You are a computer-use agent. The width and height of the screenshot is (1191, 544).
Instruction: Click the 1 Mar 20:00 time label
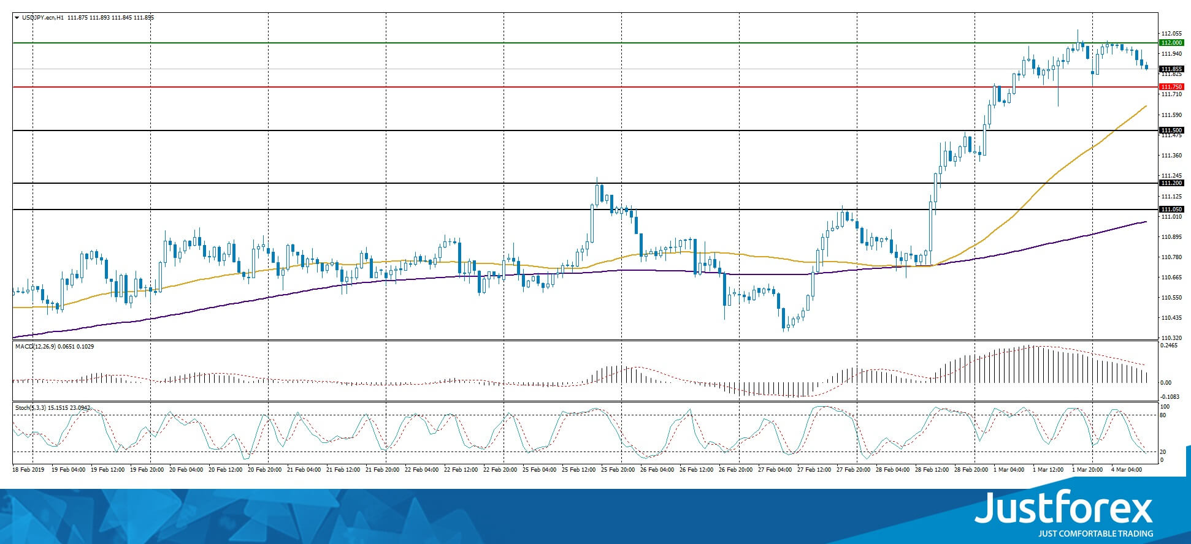point(1087,470)
